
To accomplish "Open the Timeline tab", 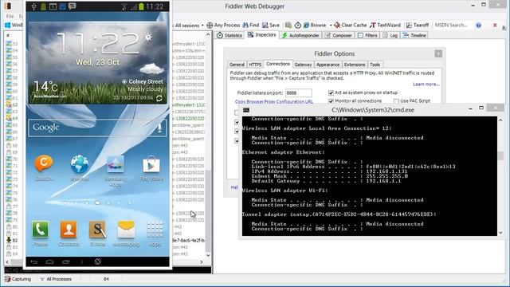I will tap(414, 35).
